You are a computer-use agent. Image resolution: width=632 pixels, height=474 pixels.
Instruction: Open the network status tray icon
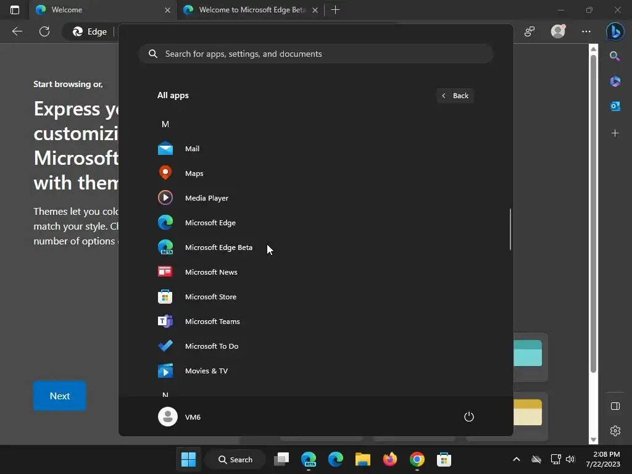click(x=556, y=459)
